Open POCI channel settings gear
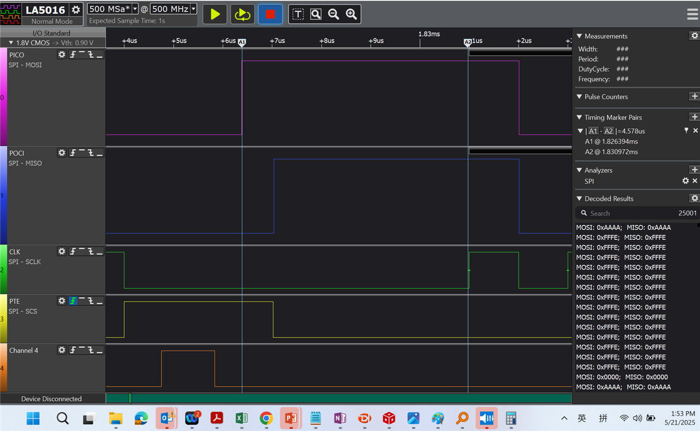The height and width of the screenshot is (431, 700). pos(62,153)
